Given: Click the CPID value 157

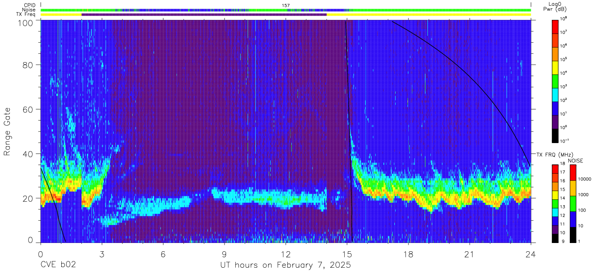Looking at the screenshot, I should point(286,5).
